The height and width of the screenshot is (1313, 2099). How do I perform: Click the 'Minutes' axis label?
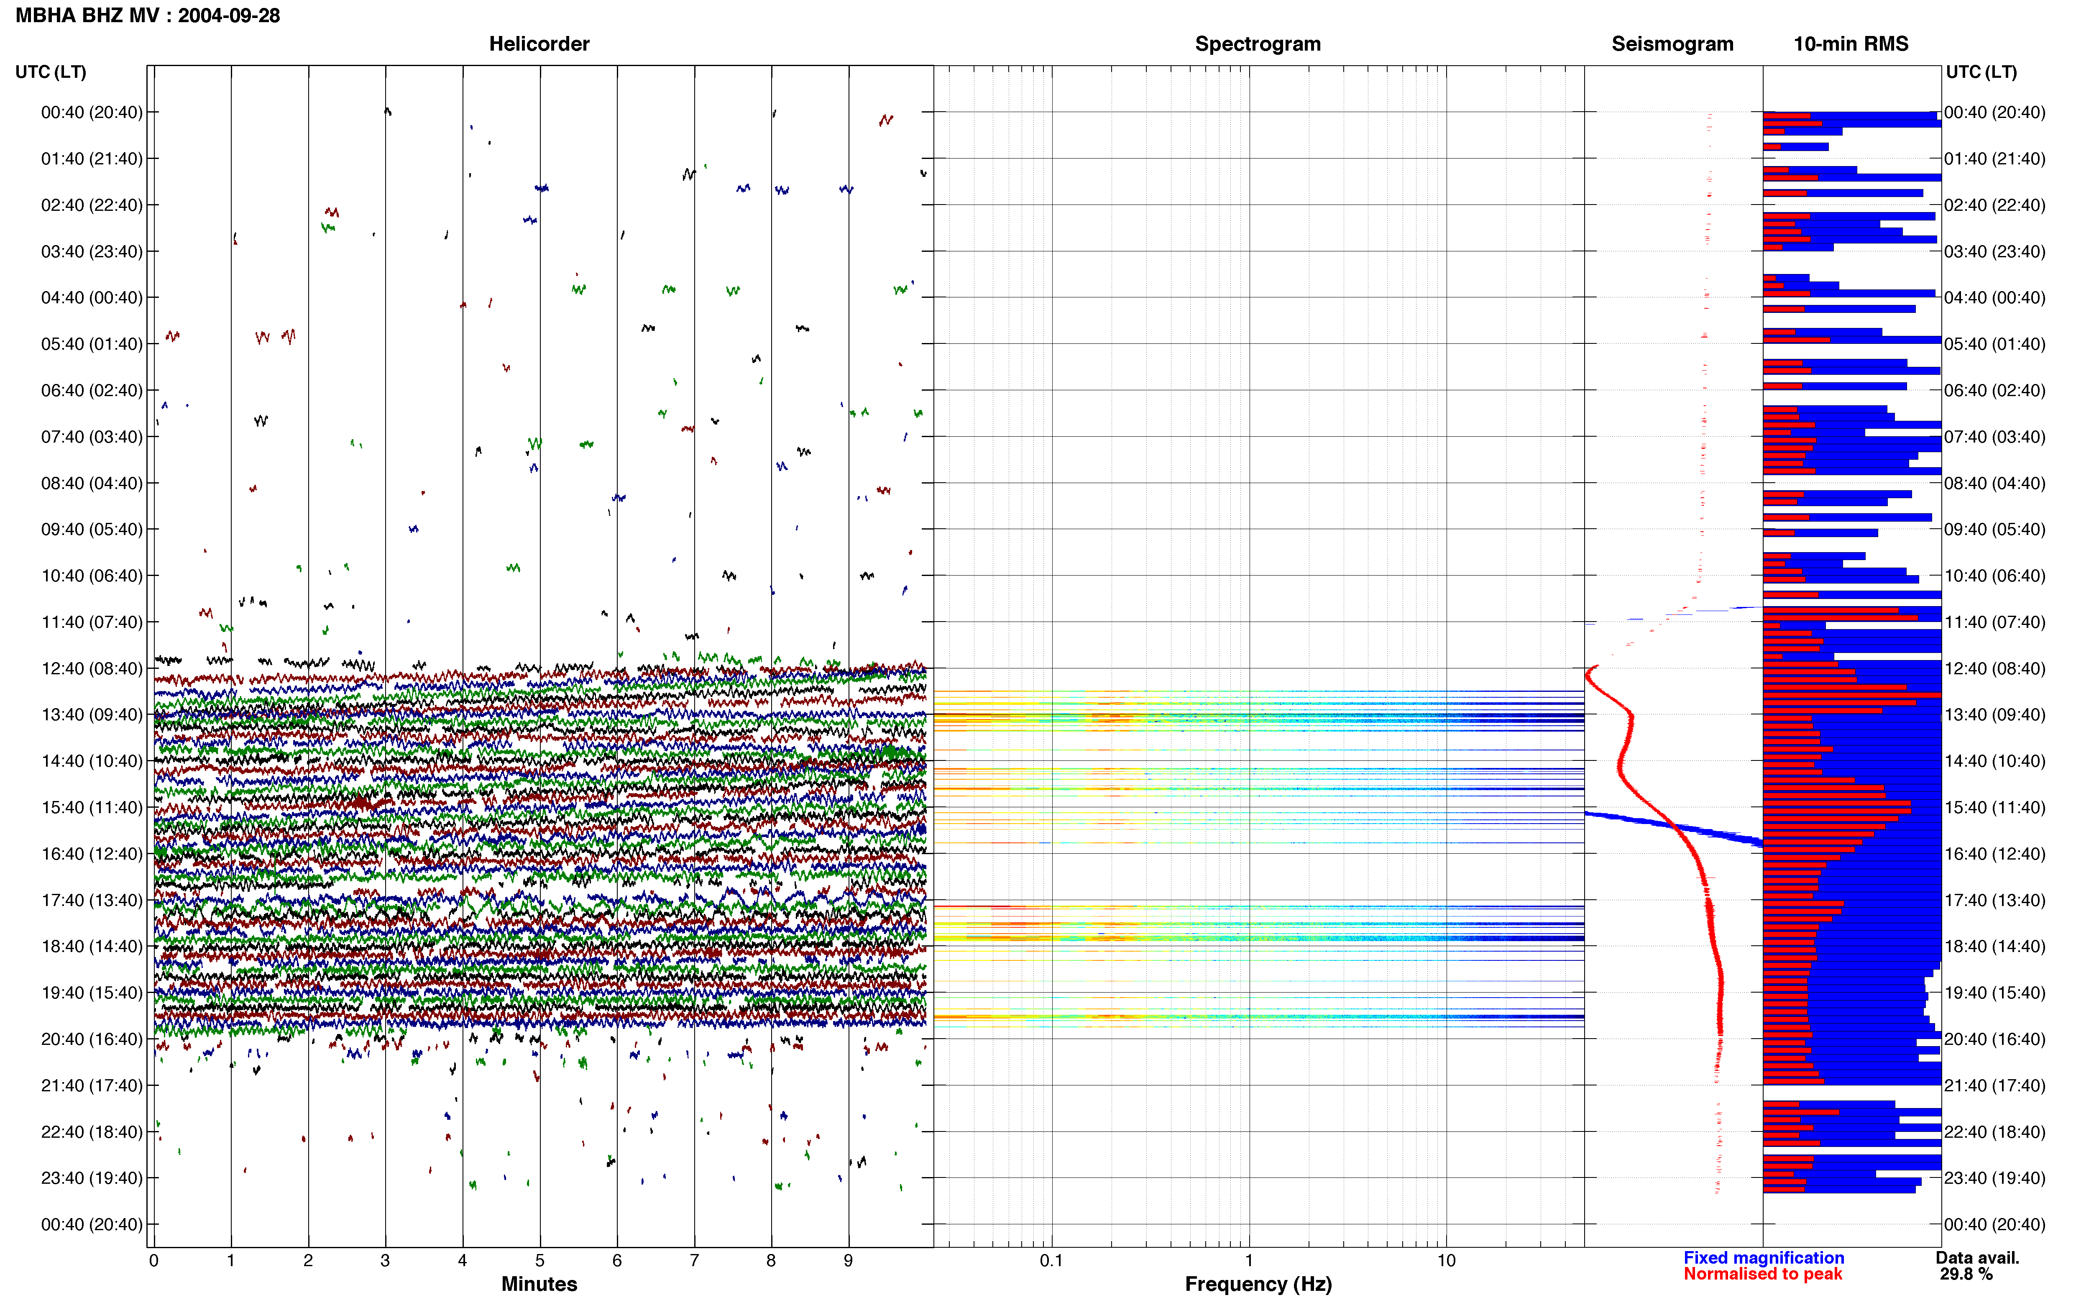pyautogui.click(x=539, y=1283)
